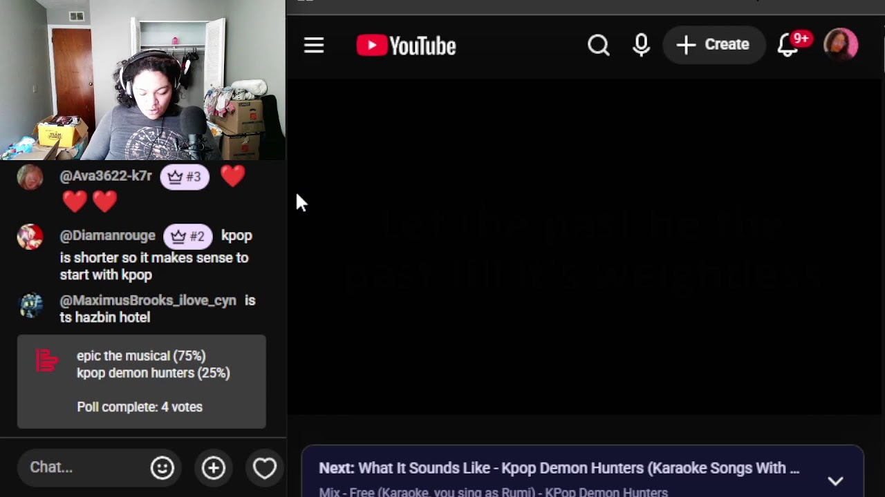Click the MaximusBrooks profile avatar
Image resolution: width=885 pixels, height=497 pixels.
[30, 304]
